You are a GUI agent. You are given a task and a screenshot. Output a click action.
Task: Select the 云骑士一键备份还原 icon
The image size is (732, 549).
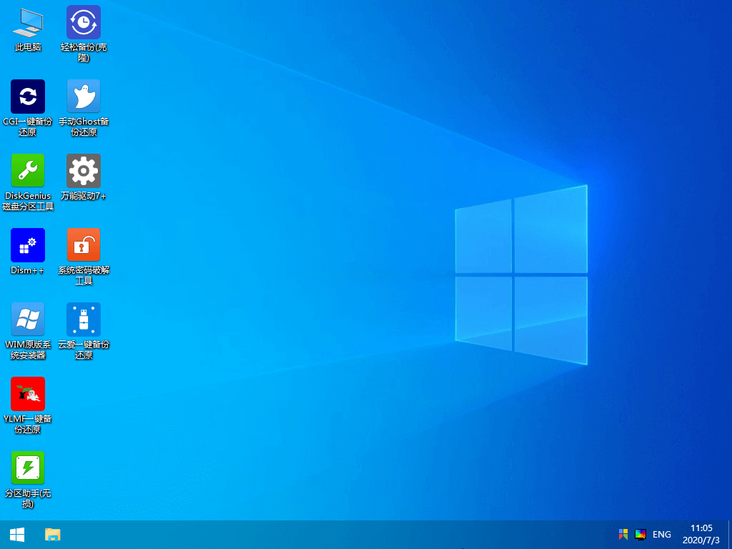84,320
